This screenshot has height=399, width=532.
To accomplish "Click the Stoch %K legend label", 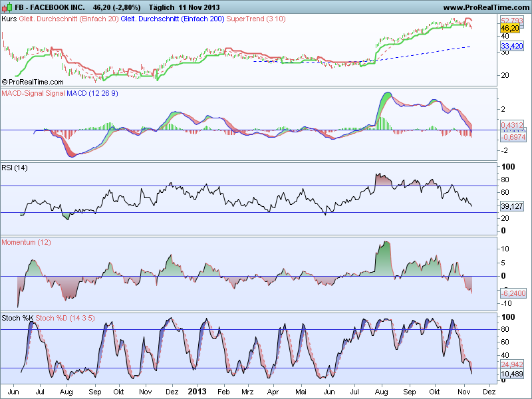I will coord(17,318).
